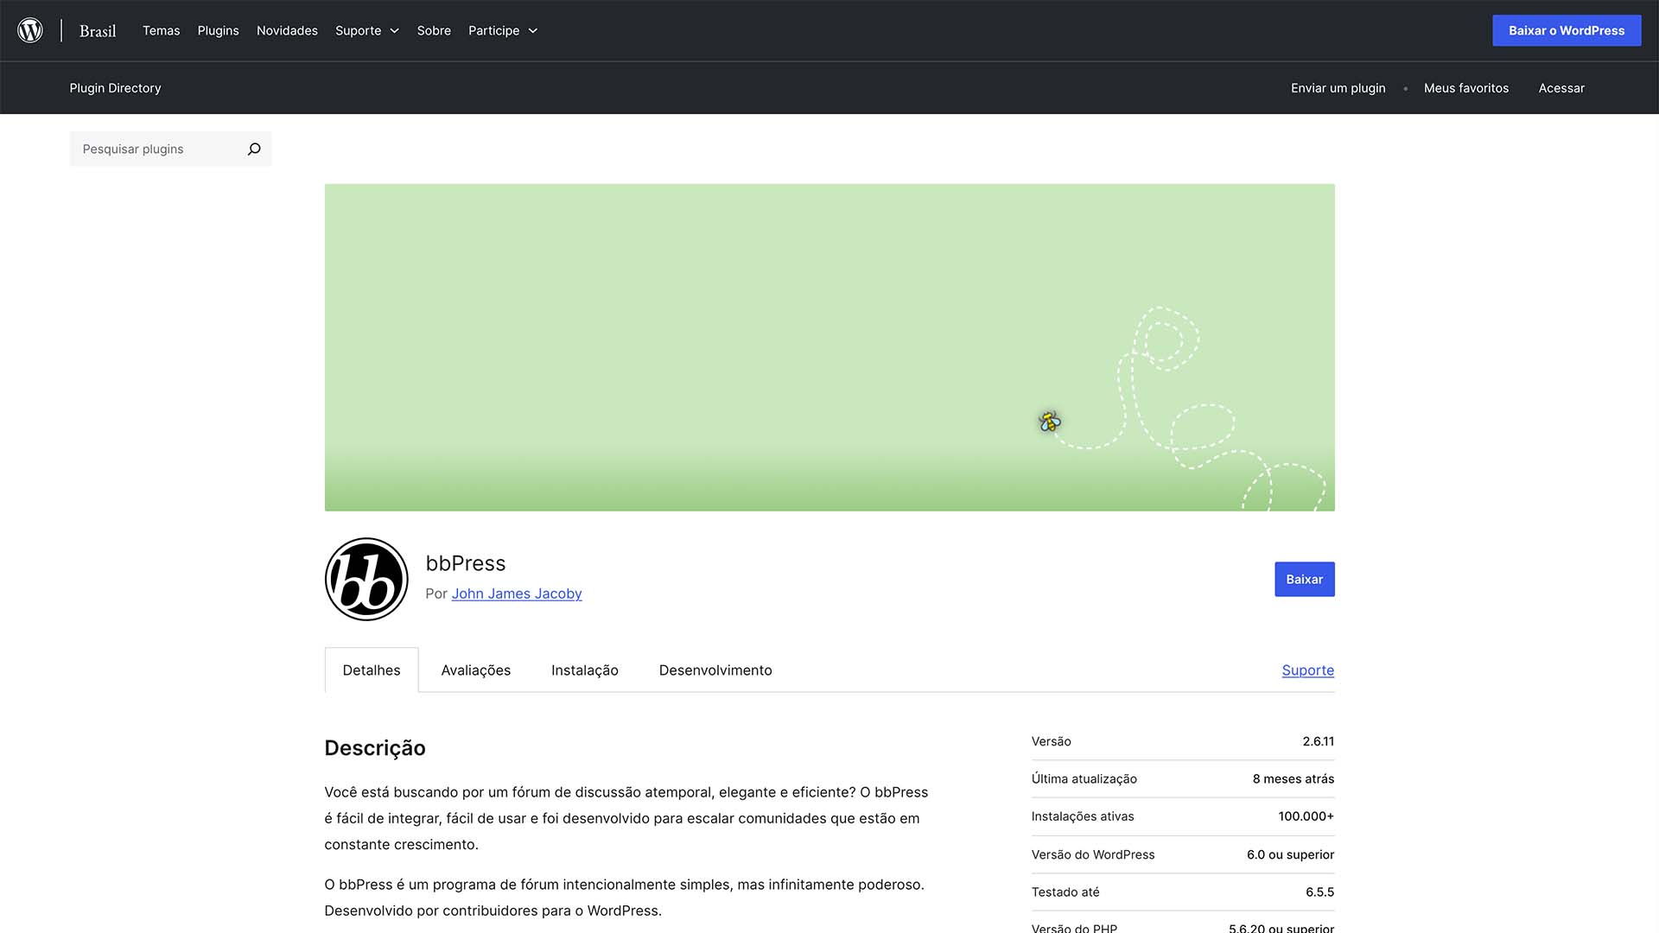The width and height of the screenshot is (1659, 933).
Task: Expand the Suporte dropdown chevron
Action: (x=394, y=30)
